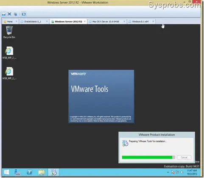Screen dimensions: 204x178
Task: Open Server Manager from taskbar
Action: (17, 172)
